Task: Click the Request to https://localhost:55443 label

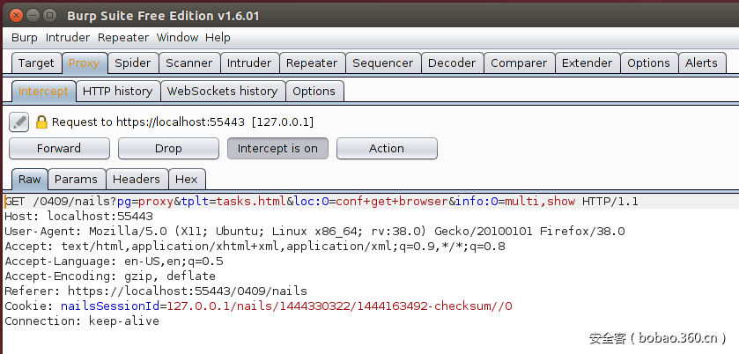Action: pyautogui.click(x=182, y=122)
